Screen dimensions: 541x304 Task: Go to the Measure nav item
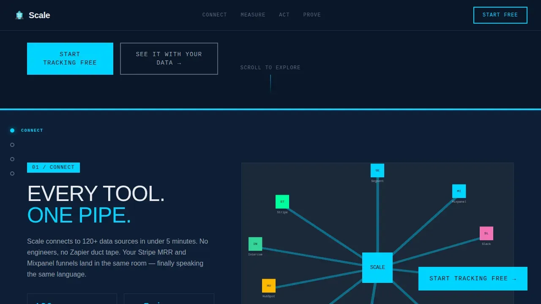click(x=253, y=15)
